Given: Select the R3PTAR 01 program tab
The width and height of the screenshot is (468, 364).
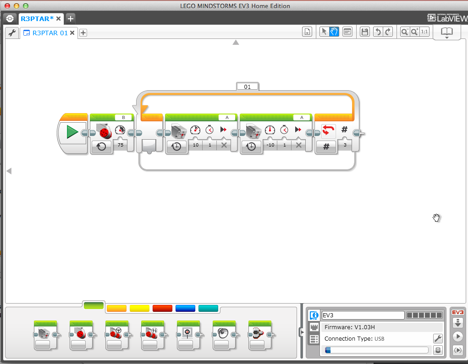Looking at the screenshot, I should point(50,33).
